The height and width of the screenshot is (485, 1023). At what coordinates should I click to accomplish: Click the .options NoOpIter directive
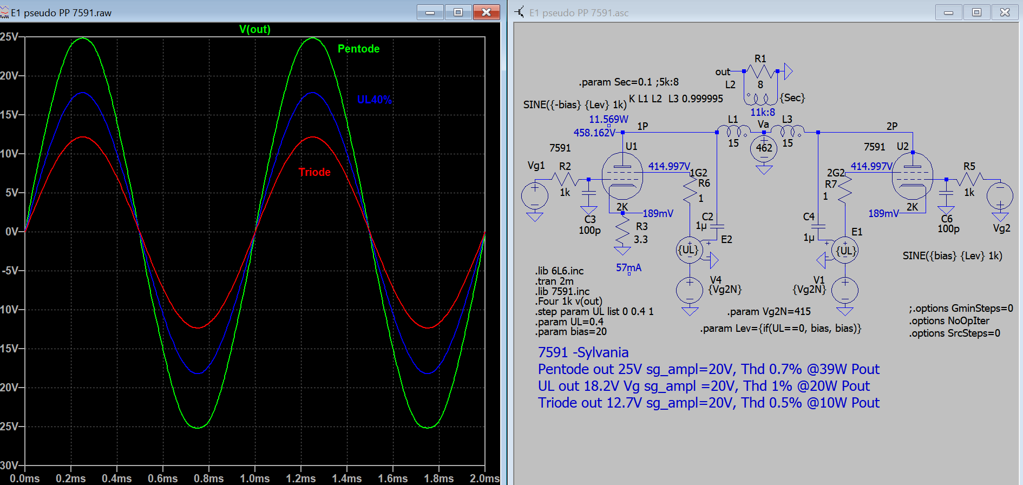[x=949, y=320]
